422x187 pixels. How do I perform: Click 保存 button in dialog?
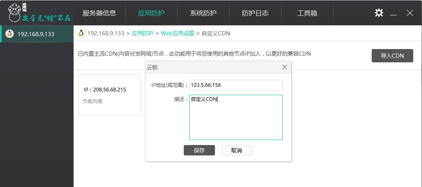pyautogui.click(x=199, y=150)
